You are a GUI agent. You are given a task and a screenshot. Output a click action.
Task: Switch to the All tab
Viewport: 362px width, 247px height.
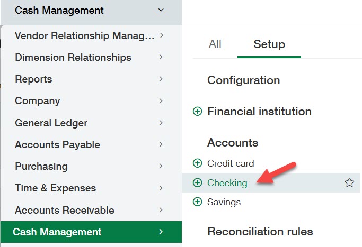(215, 44)
